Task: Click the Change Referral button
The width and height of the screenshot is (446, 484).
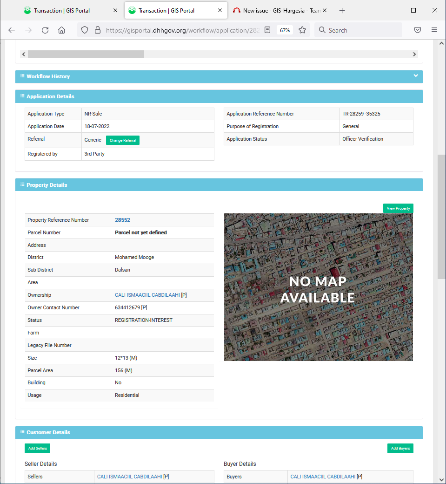Action: 123,140
